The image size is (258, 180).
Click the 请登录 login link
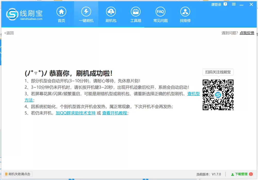[x=216, y=4]
